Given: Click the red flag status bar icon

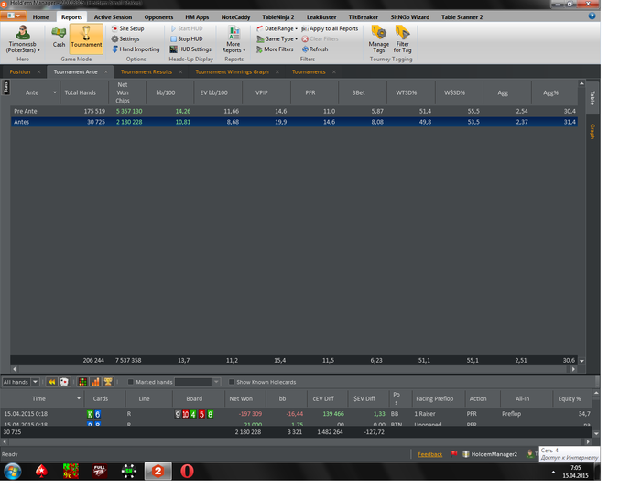Looking at the screenshot, I should coord(454,454).
